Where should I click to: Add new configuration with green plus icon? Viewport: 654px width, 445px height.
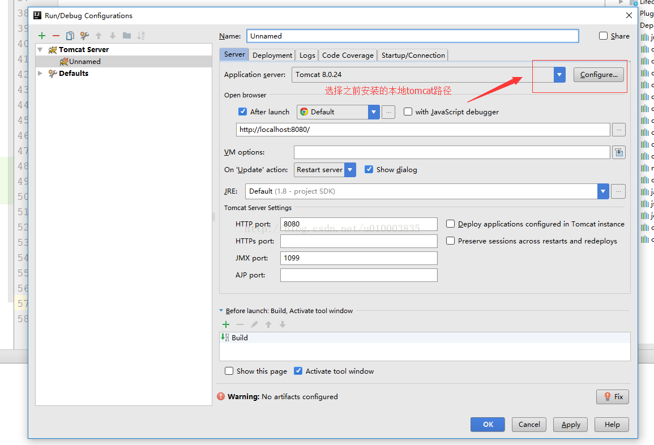[x=42, y=36]
